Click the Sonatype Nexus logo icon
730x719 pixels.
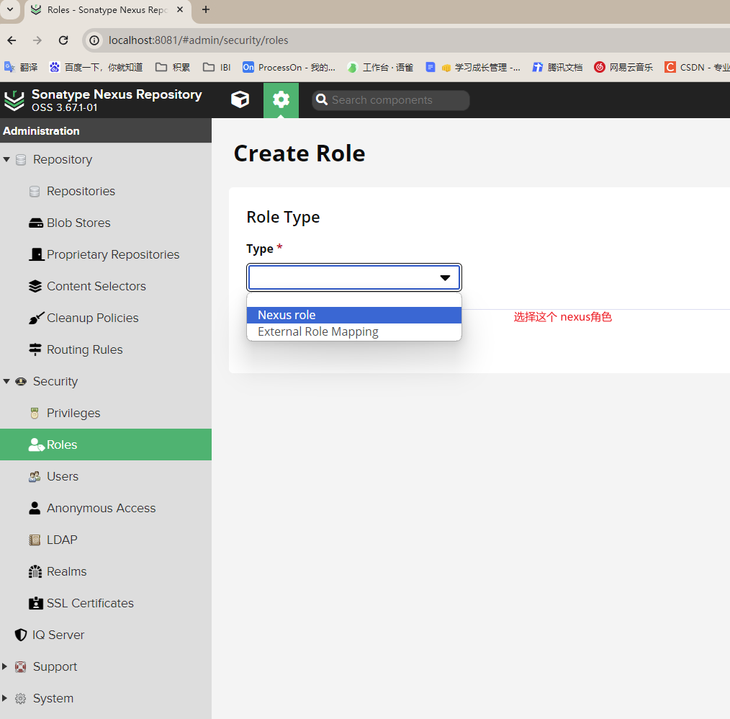tap(14, 100)
